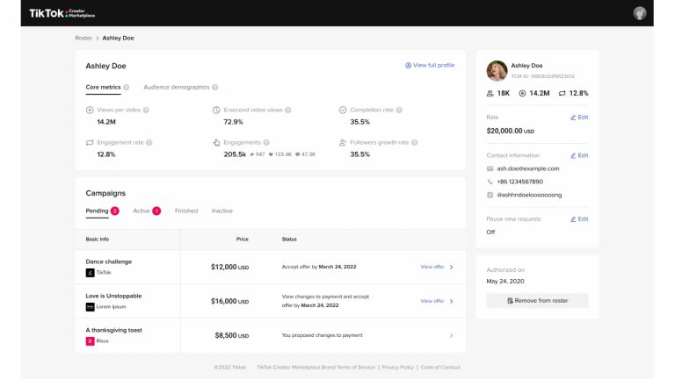Expand Dance challenge row chevron
The width and height of the screenshot is (675, 379).
point(451,267)
